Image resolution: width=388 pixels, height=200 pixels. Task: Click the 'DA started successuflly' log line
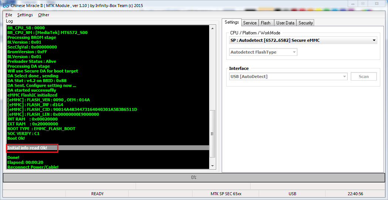point(32,90)
